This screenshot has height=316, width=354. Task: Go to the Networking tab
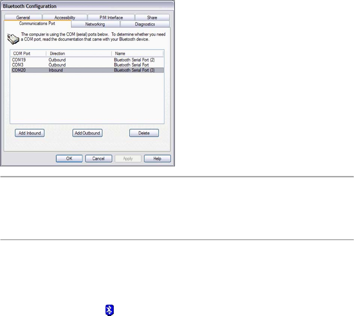[x=95, y=24]
